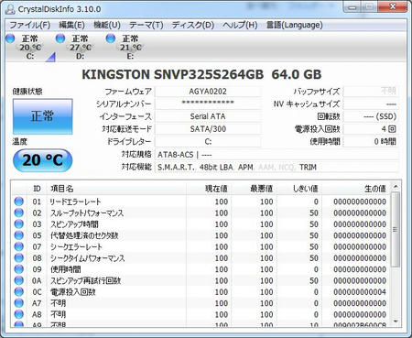Open the 言語(Language) menu
412x338 pixels.
pyautogui.click(x=294, y=25)
